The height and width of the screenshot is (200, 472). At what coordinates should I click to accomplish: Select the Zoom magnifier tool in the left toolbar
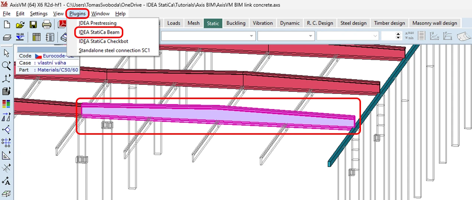6,66
